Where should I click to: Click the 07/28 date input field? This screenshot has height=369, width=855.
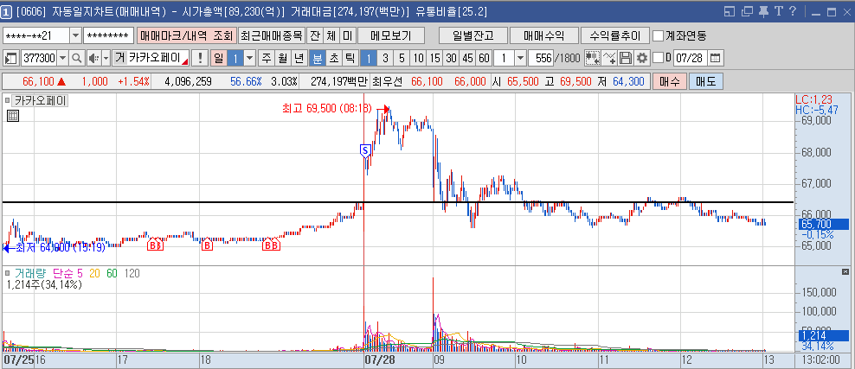point(691,58)
